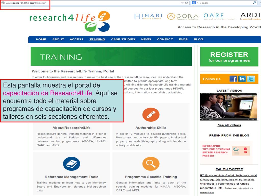This screenshot has width=261, height=196.
Task: Open the ABOUT menu item
Action: 58,39
